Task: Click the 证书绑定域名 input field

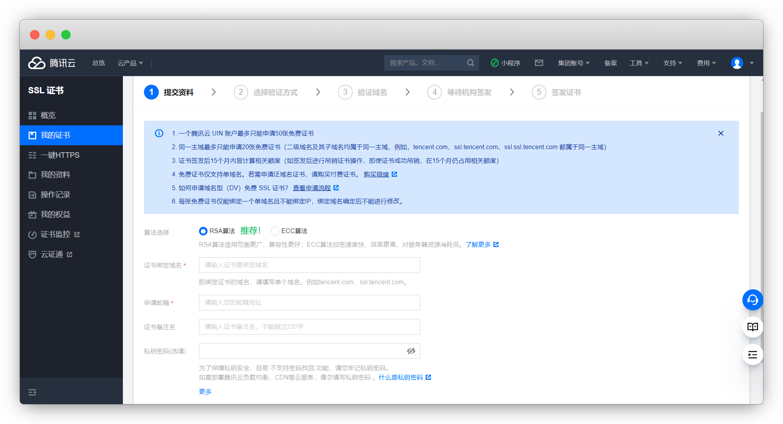Action: [x=309, y=265]
